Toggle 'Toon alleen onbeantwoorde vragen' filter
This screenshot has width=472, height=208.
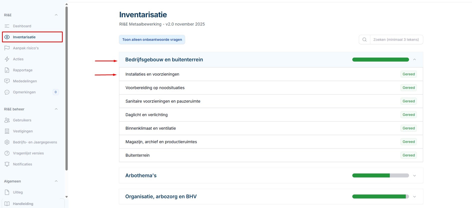click(152, 40)
